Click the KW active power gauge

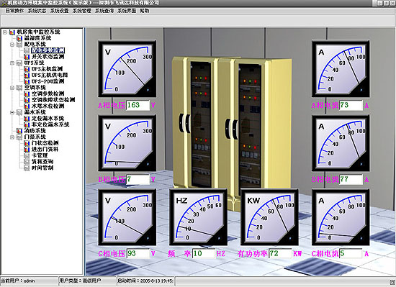pos(269,217)
